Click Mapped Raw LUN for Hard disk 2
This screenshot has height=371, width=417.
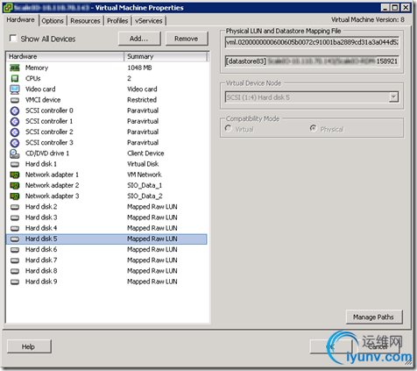click(x=152, y=207)
